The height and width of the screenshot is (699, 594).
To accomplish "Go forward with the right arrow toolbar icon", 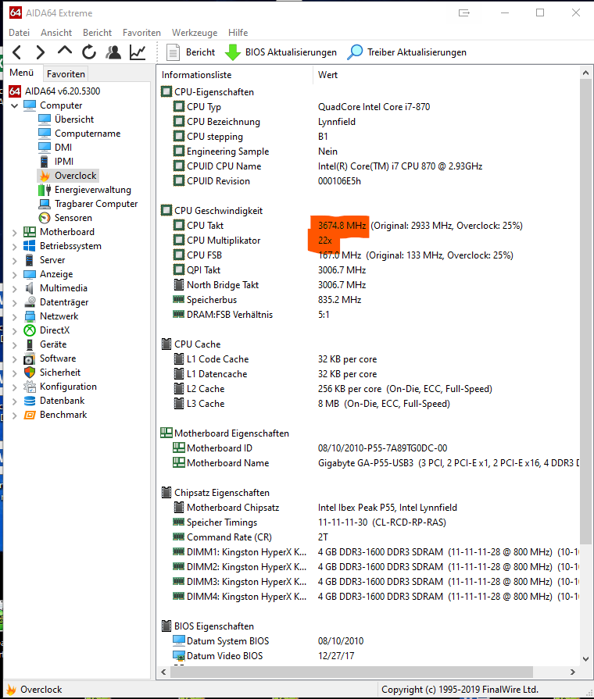I will pos(41,52).
